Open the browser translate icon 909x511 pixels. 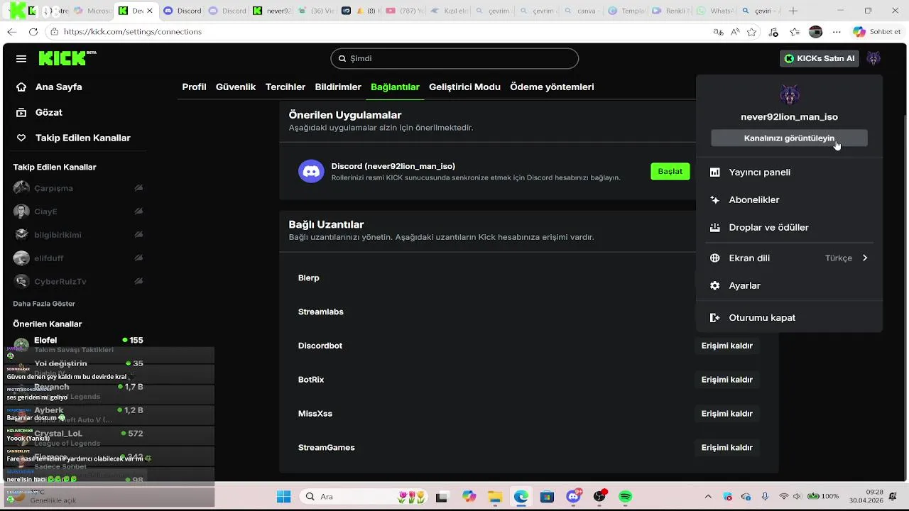(x=718, y=32)
